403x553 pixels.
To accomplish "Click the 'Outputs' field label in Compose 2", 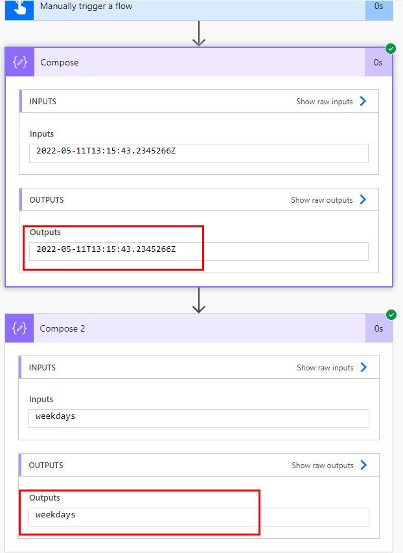I will click(x=45, y=498).
